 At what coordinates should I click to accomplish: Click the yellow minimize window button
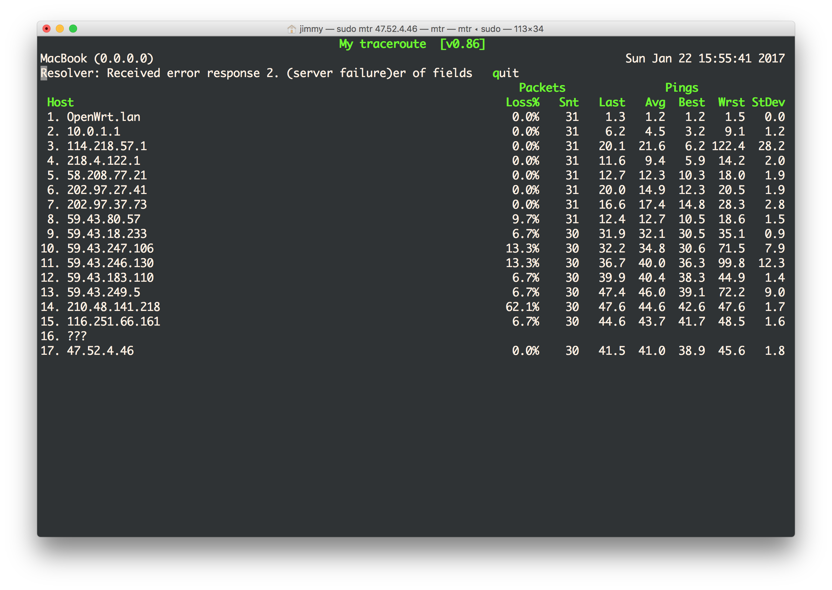(x=60, y=29)
